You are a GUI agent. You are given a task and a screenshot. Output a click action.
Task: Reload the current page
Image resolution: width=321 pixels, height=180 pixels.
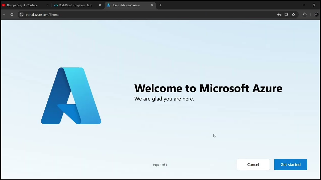12,14
